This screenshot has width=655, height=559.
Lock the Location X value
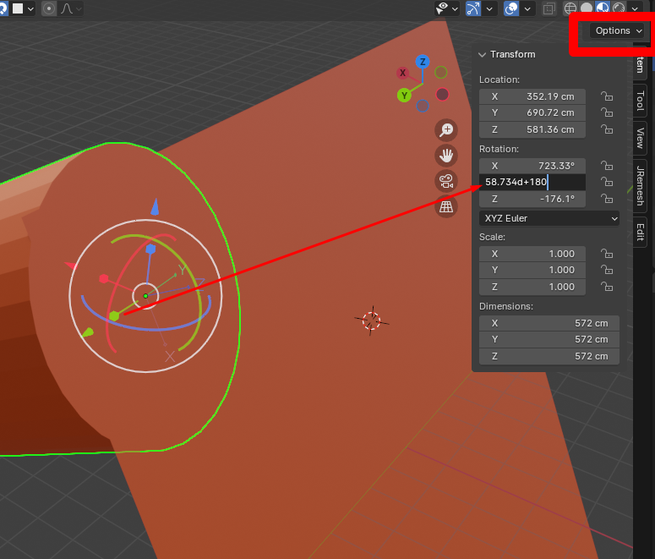(607, 96)
